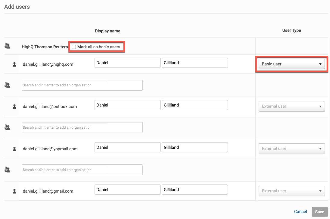Click user icon beside daniel.gilliland@highq.com

(x=14, y=64)
